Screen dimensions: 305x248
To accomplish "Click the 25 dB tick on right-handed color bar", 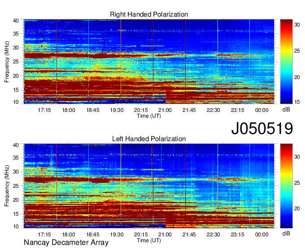I will click(x=297, y=51).
